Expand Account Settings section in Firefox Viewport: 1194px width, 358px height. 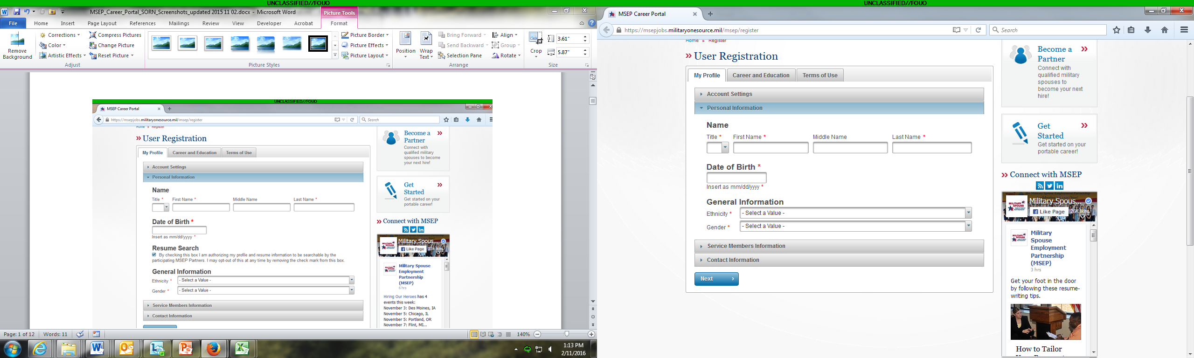coord(839,94)
